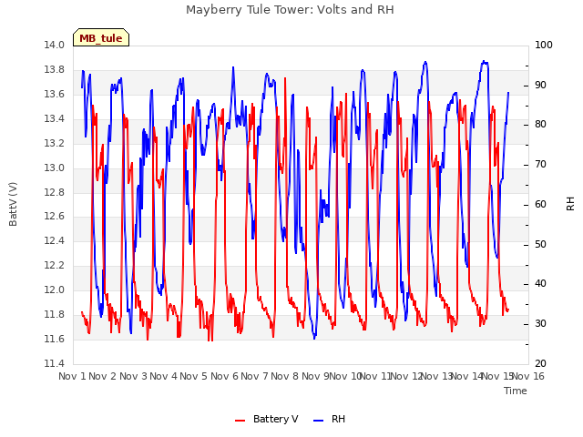Screen dimensions: 583x437
Task: Click the 13.2 left axis tick label
Action: (x=55, y=143)
